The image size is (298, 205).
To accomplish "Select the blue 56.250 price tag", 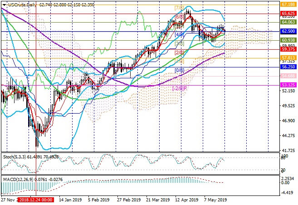I will coord(288,67).
